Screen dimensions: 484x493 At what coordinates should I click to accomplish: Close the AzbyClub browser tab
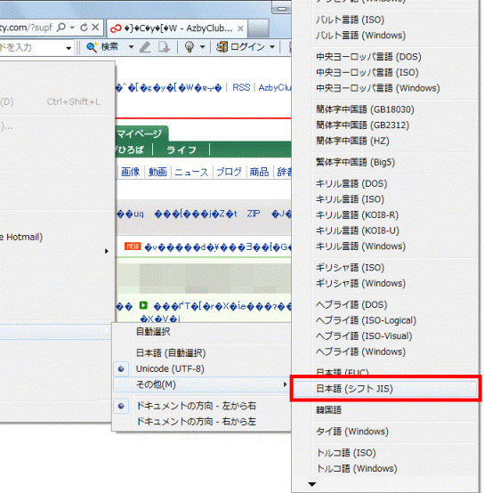240,28
